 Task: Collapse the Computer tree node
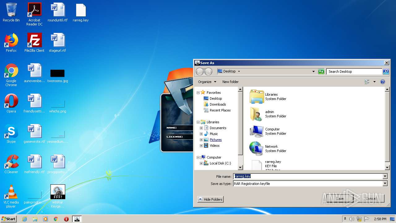(198, 157)
